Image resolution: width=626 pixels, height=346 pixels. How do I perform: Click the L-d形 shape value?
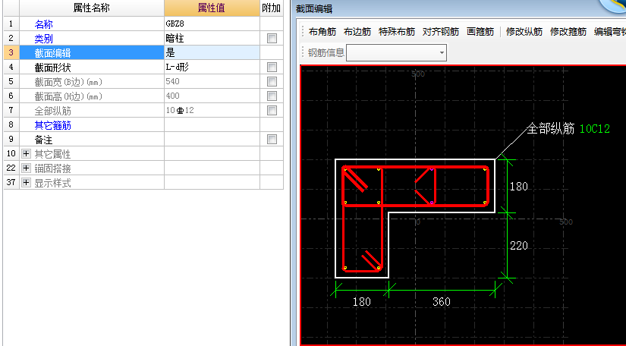(212, 67)
